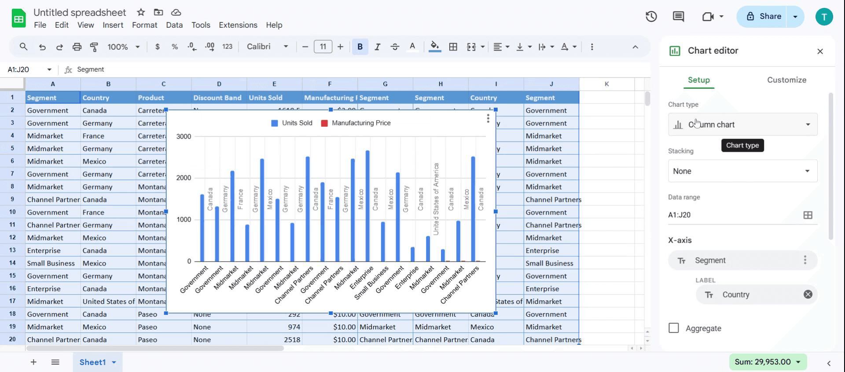Image resolution: width=845 pixels, height=372 pixels.
Task: Expand the Stacking dropdown
Action: pos(742,171)
